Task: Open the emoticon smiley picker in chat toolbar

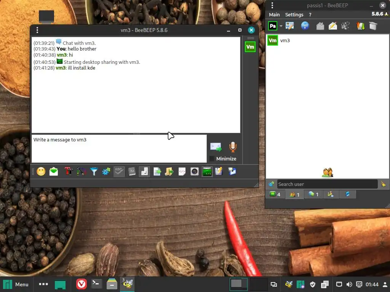Action: (x=41, y=171)
